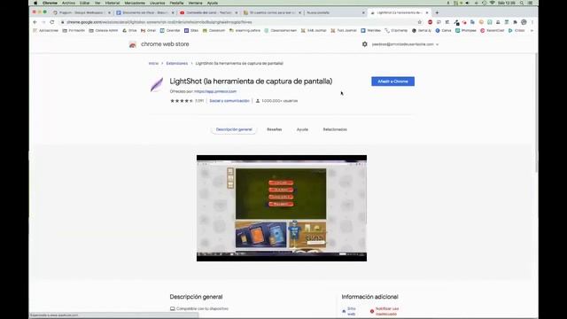Image resolution: width=567 pixels, height=319 pixels.
Task: Open the Extensions puzzle piece icon
Action: (516, 22)
